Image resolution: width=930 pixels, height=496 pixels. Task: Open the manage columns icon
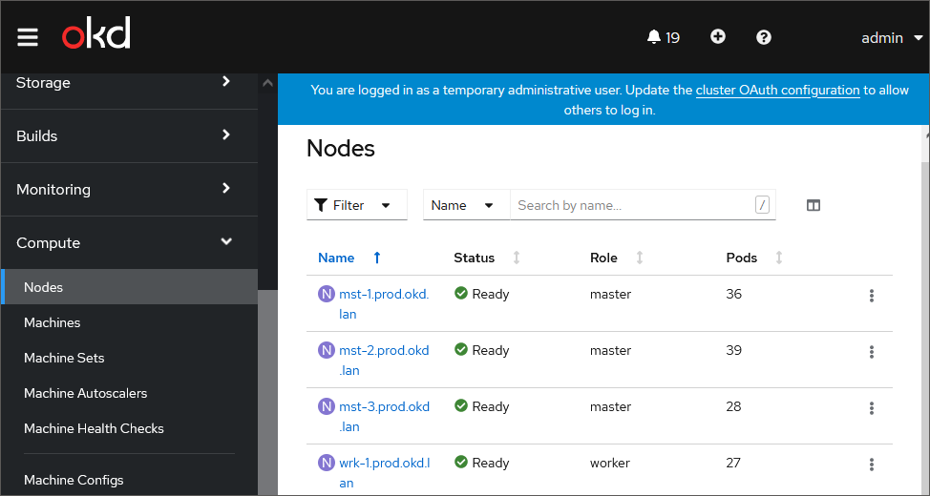[814, 205]
